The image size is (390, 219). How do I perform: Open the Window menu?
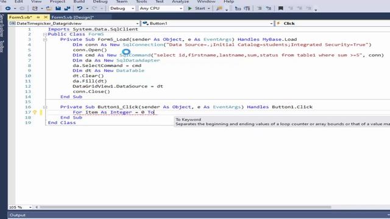[x=206, y=1]
